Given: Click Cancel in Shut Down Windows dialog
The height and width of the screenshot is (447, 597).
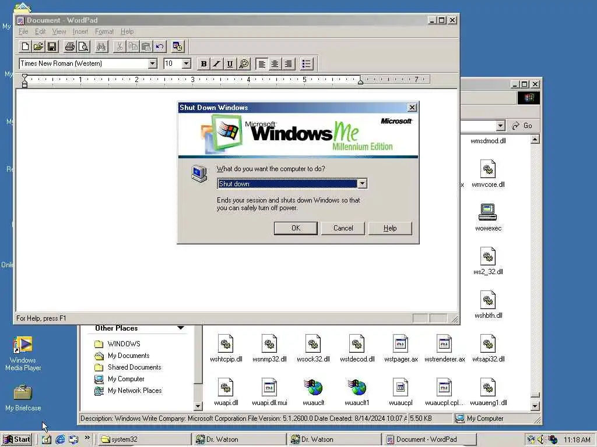Looking at the screenshot, I should click(x=343, y=228).
